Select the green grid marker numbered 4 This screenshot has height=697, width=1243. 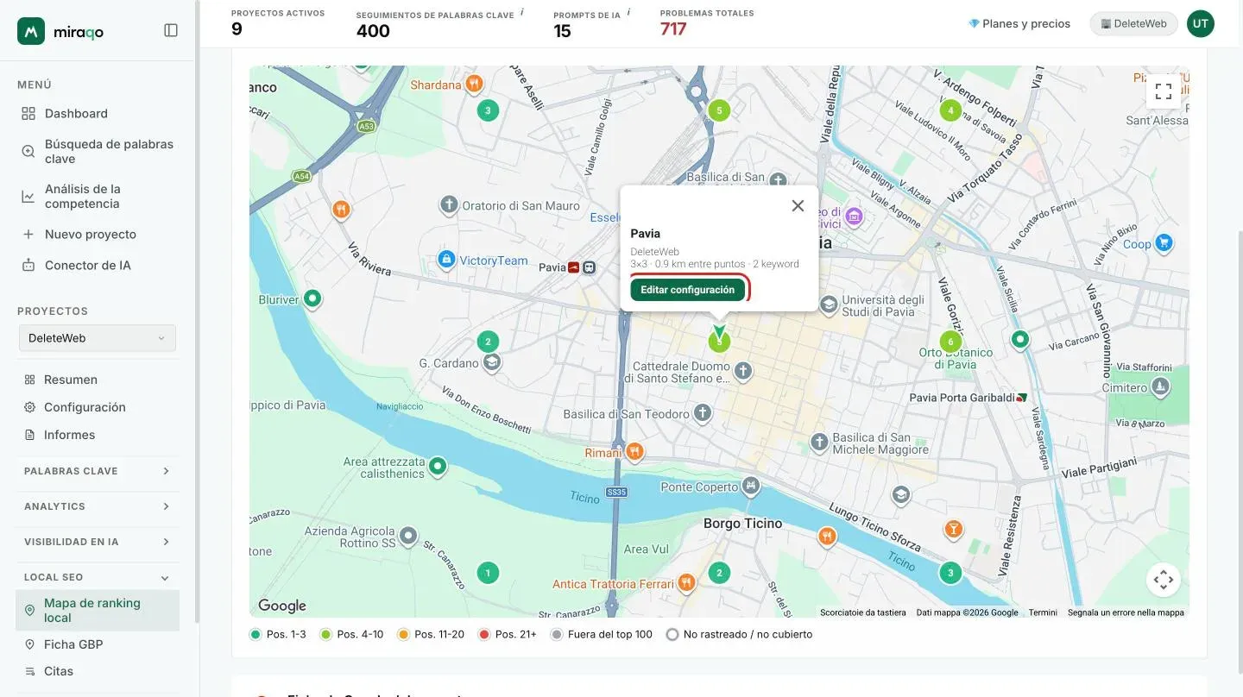(x=950, y=110)
